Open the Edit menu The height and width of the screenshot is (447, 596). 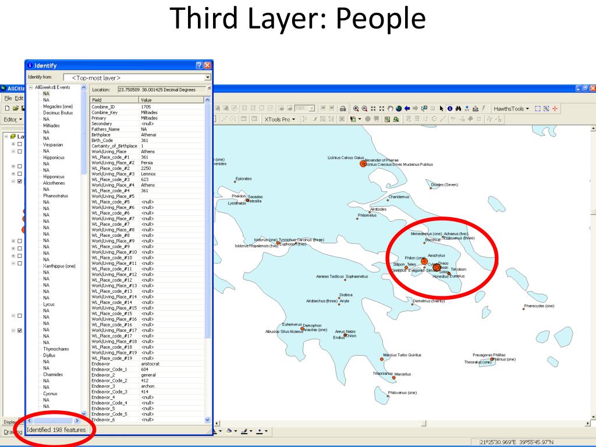[x=19, y=98]
